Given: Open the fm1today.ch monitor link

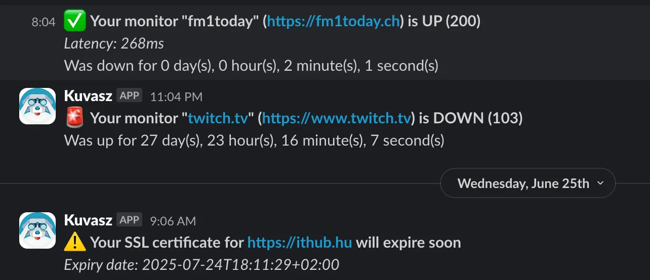Looking at the screenshot, I should (334, 22).
